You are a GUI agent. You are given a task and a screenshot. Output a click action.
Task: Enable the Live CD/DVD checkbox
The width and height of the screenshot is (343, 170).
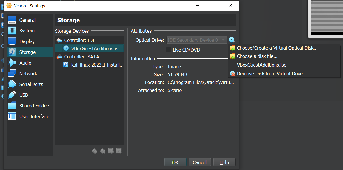169,50
